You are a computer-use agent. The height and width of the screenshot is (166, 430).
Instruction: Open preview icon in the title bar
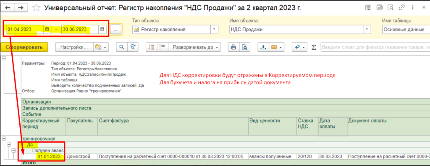[x=390, y=8]
